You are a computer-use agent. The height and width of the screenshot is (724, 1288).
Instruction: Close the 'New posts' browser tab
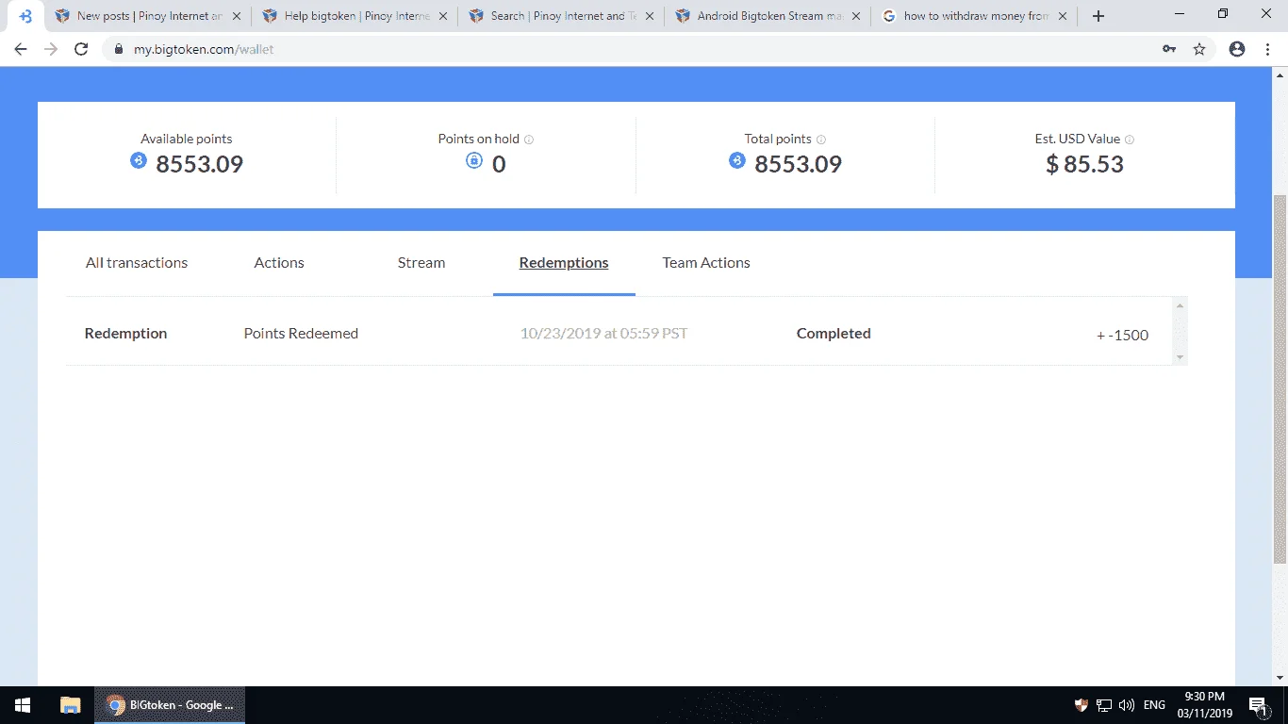pos(236,16)
